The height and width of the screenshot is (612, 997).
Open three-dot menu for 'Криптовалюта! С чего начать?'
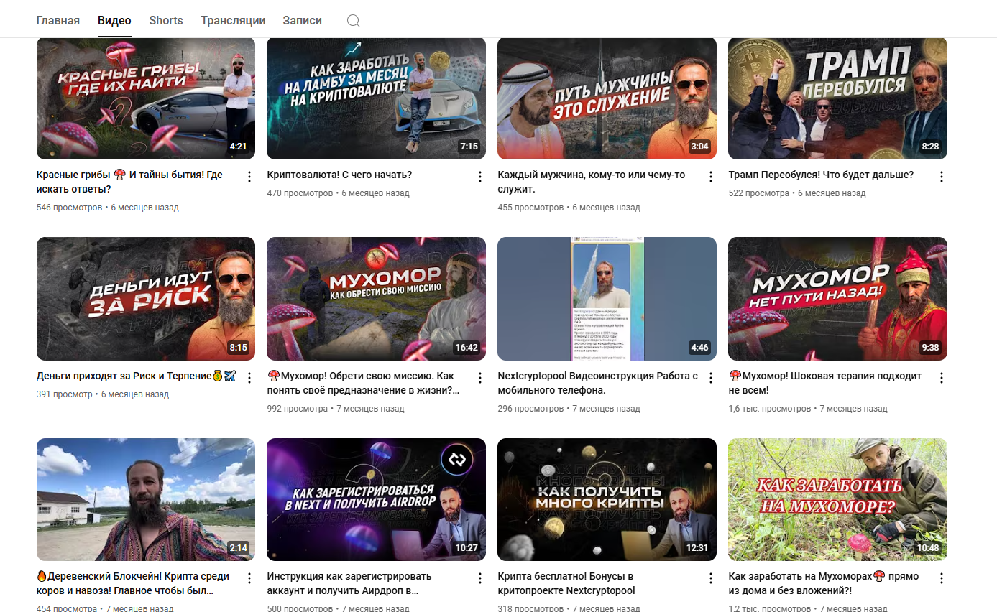[x=480, y=177]
